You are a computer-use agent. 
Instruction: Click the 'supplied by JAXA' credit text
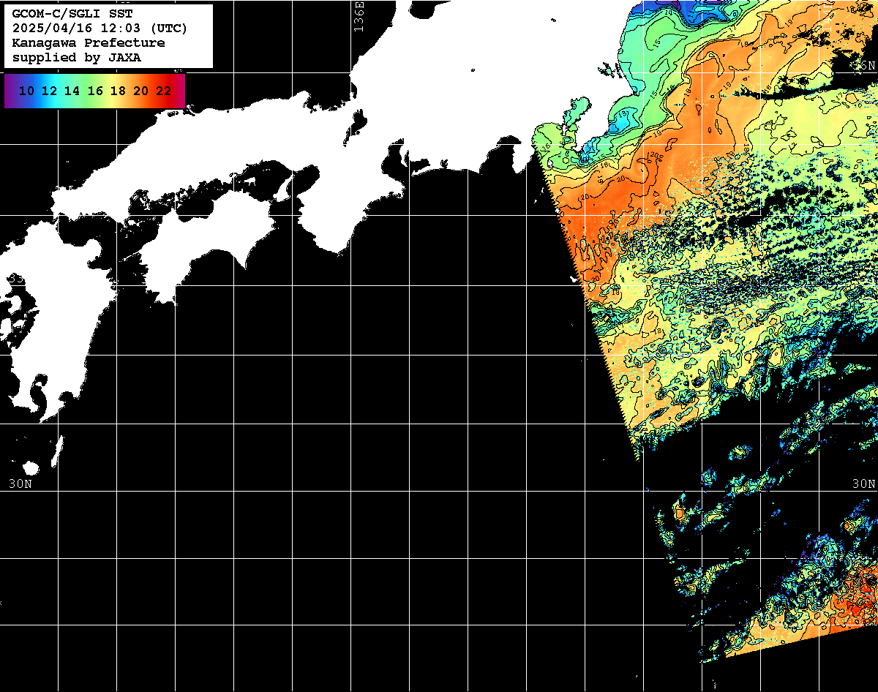tap(77, 57)
